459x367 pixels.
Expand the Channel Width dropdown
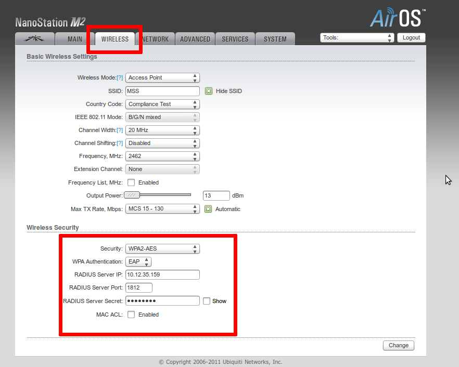(162, 130)
